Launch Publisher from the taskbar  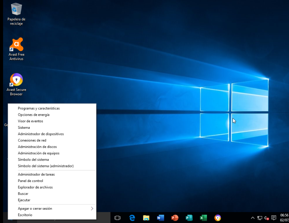tap(189, 218)
